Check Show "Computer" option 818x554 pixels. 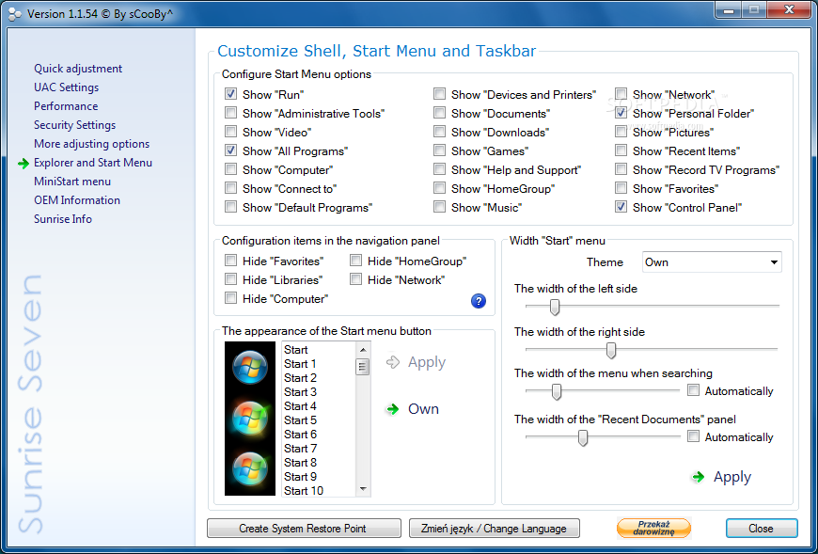[x=230, y=169]
